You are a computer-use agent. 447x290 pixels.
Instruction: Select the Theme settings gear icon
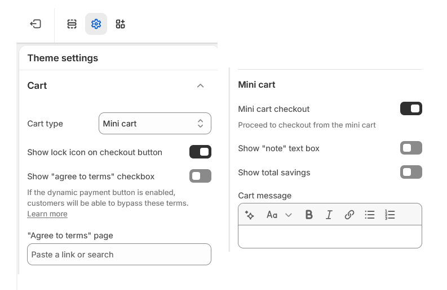click(x=96, y=24)
